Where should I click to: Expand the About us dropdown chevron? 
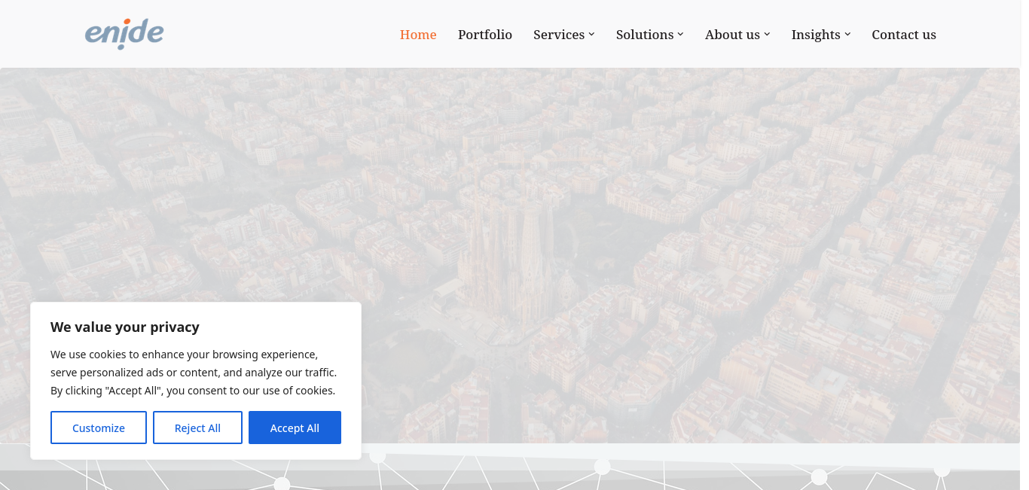(x=767, y=35)
